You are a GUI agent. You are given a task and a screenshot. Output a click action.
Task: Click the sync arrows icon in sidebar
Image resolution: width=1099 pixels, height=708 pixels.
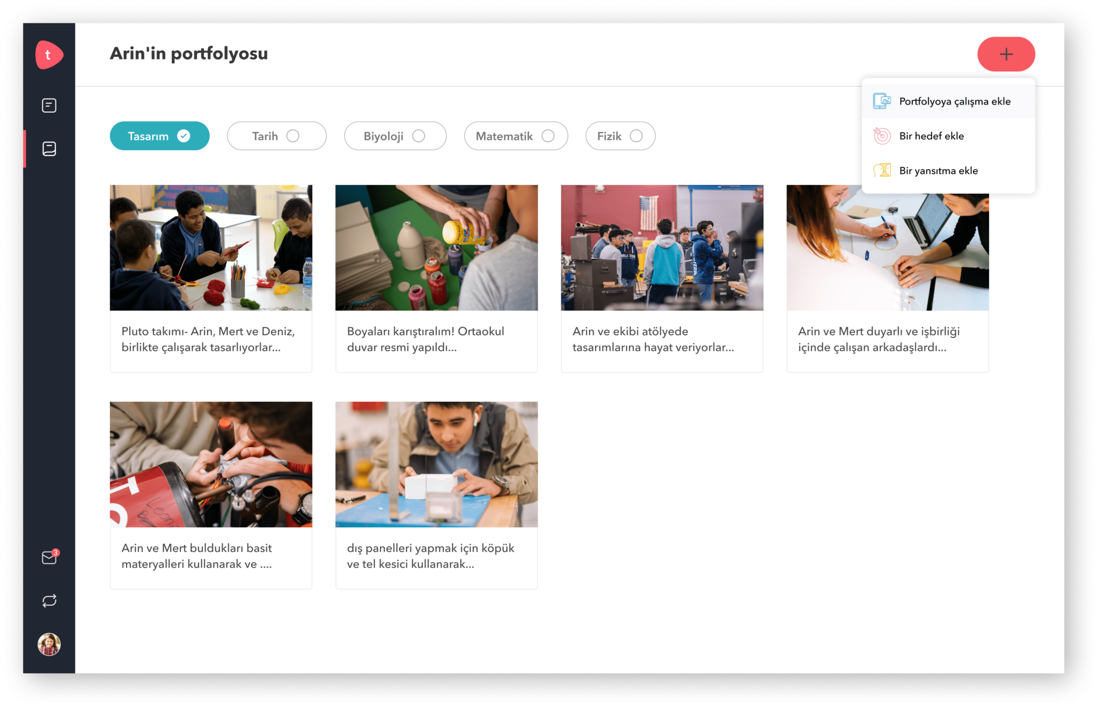click(x=49, y=601)
